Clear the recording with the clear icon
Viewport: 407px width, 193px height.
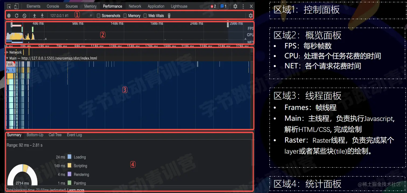[x=24, y=16]
